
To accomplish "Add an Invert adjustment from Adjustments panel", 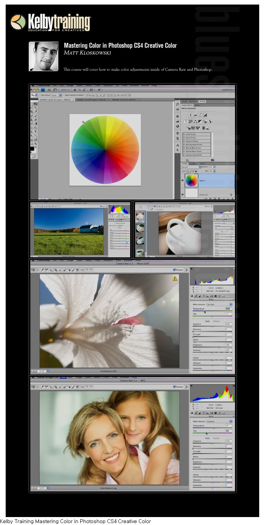I will point(188,128).
